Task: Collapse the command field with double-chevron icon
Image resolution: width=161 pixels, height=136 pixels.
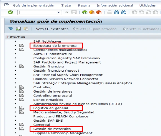Action: pyautogui.click(x=67, y=12)
